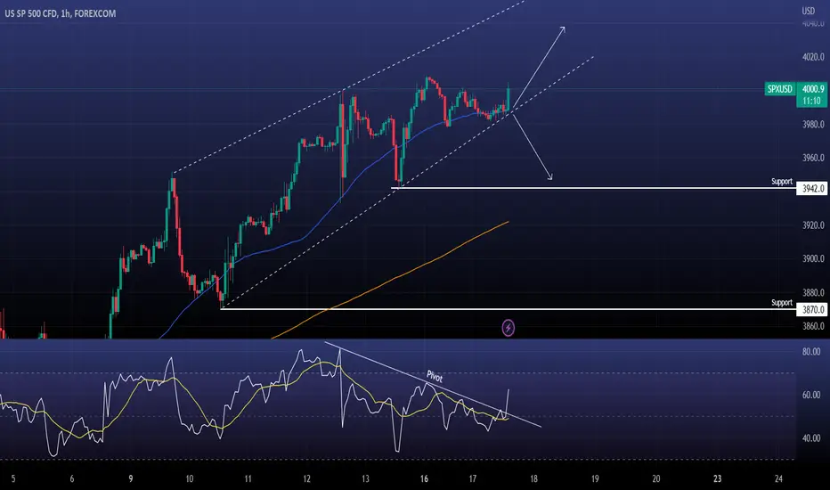Click date 12 on the time axis
Viewport: 830px width, 490px height.
click(306, 479)
